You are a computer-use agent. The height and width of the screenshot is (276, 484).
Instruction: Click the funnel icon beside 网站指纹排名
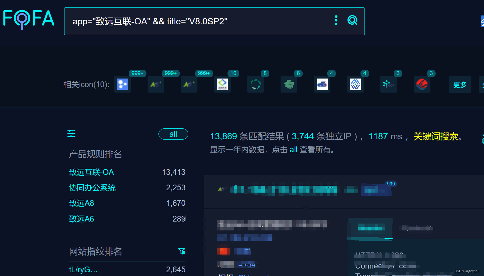point(182,251)
